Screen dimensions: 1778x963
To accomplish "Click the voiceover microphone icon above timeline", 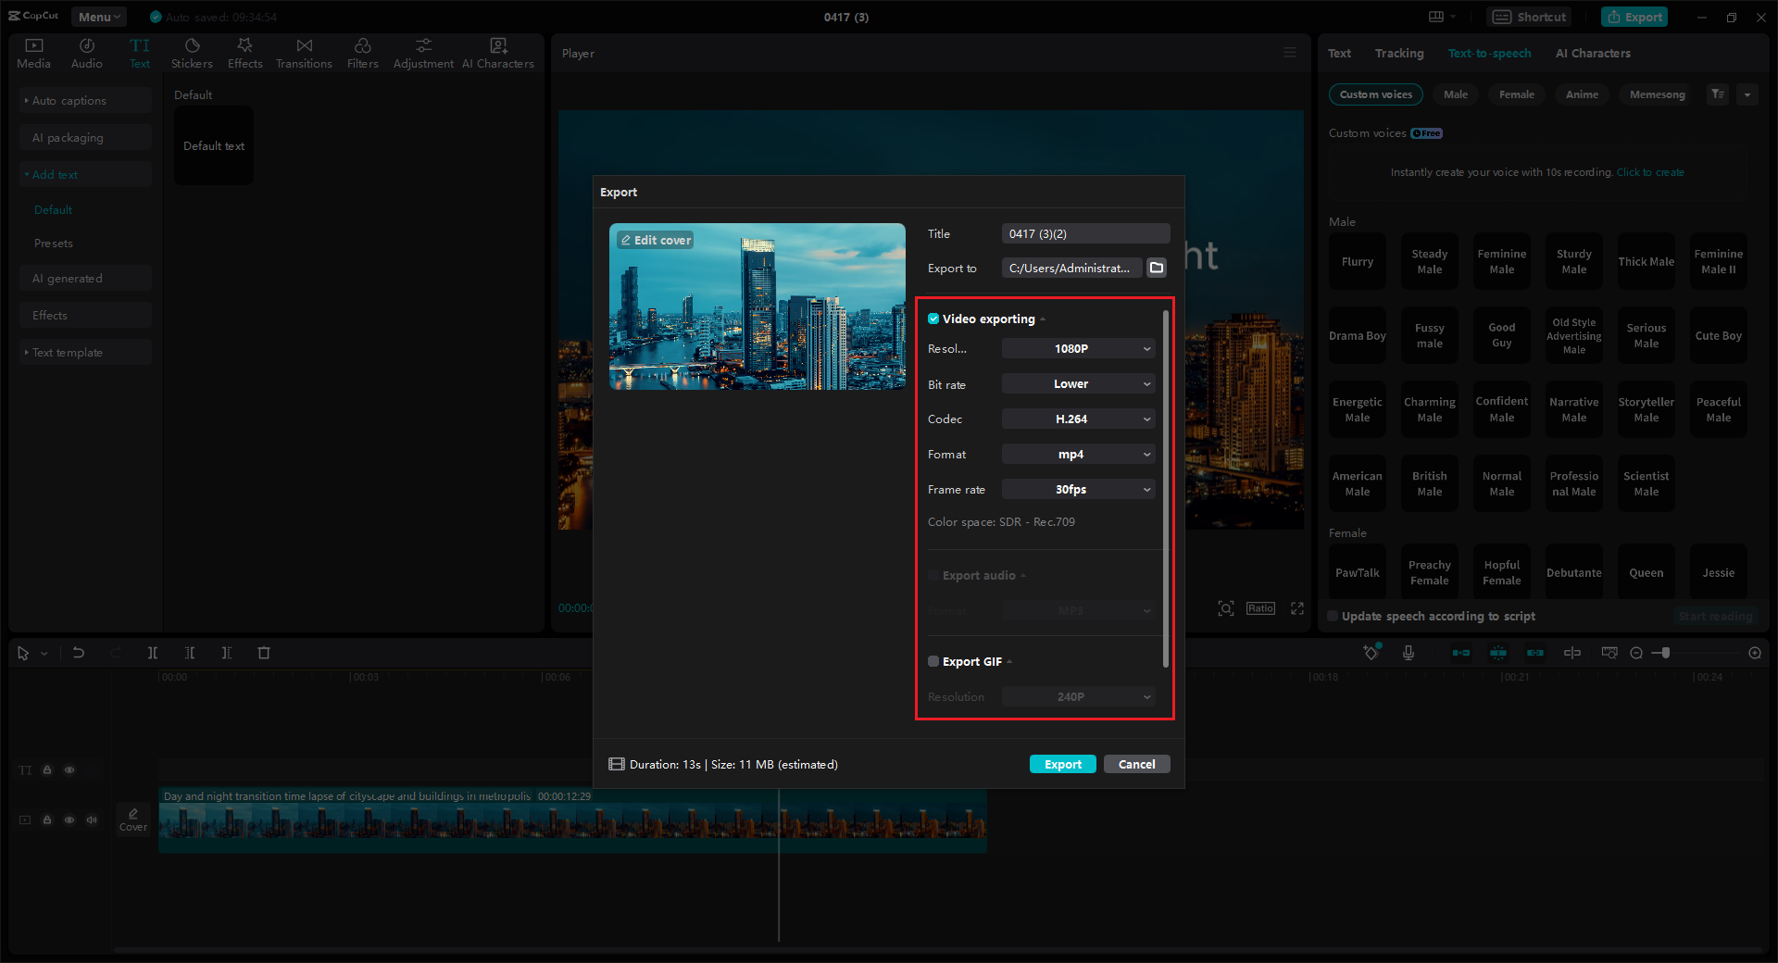I will click(x=1409, y=653).
